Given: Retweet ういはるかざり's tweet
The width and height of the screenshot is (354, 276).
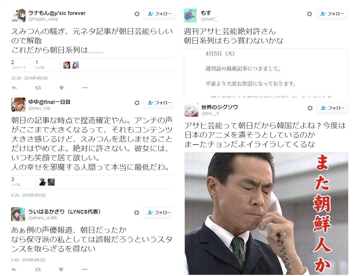Looking at the screenshot, I should tap(38, 269).
